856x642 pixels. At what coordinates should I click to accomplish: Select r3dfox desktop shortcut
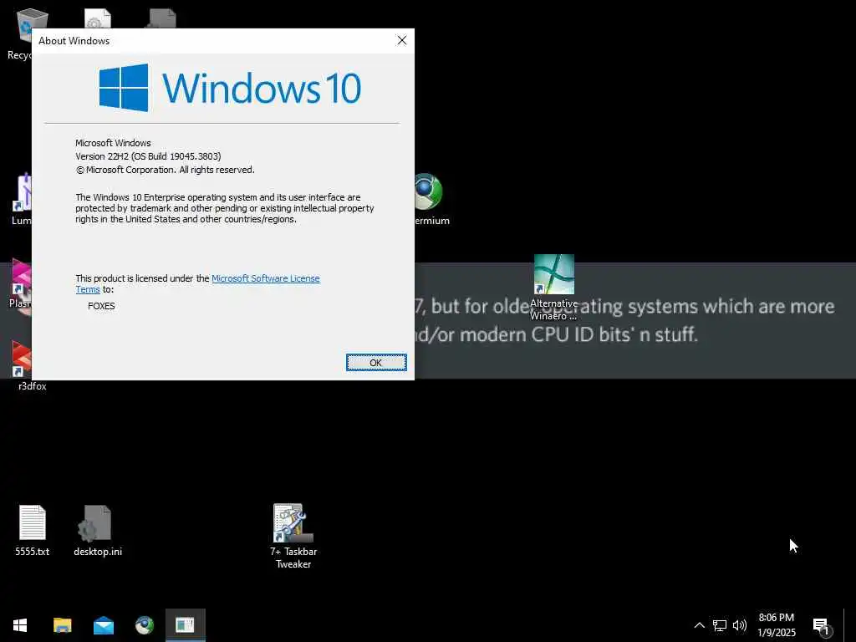tap(22, 366)
